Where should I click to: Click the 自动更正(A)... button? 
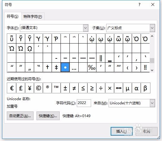coord(20,116)
